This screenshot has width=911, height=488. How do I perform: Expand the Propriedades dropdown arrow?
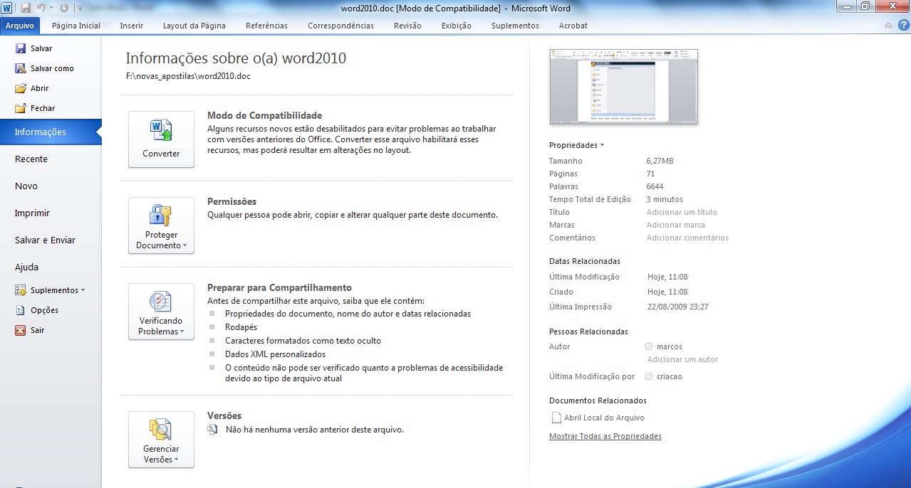(602, 145)
